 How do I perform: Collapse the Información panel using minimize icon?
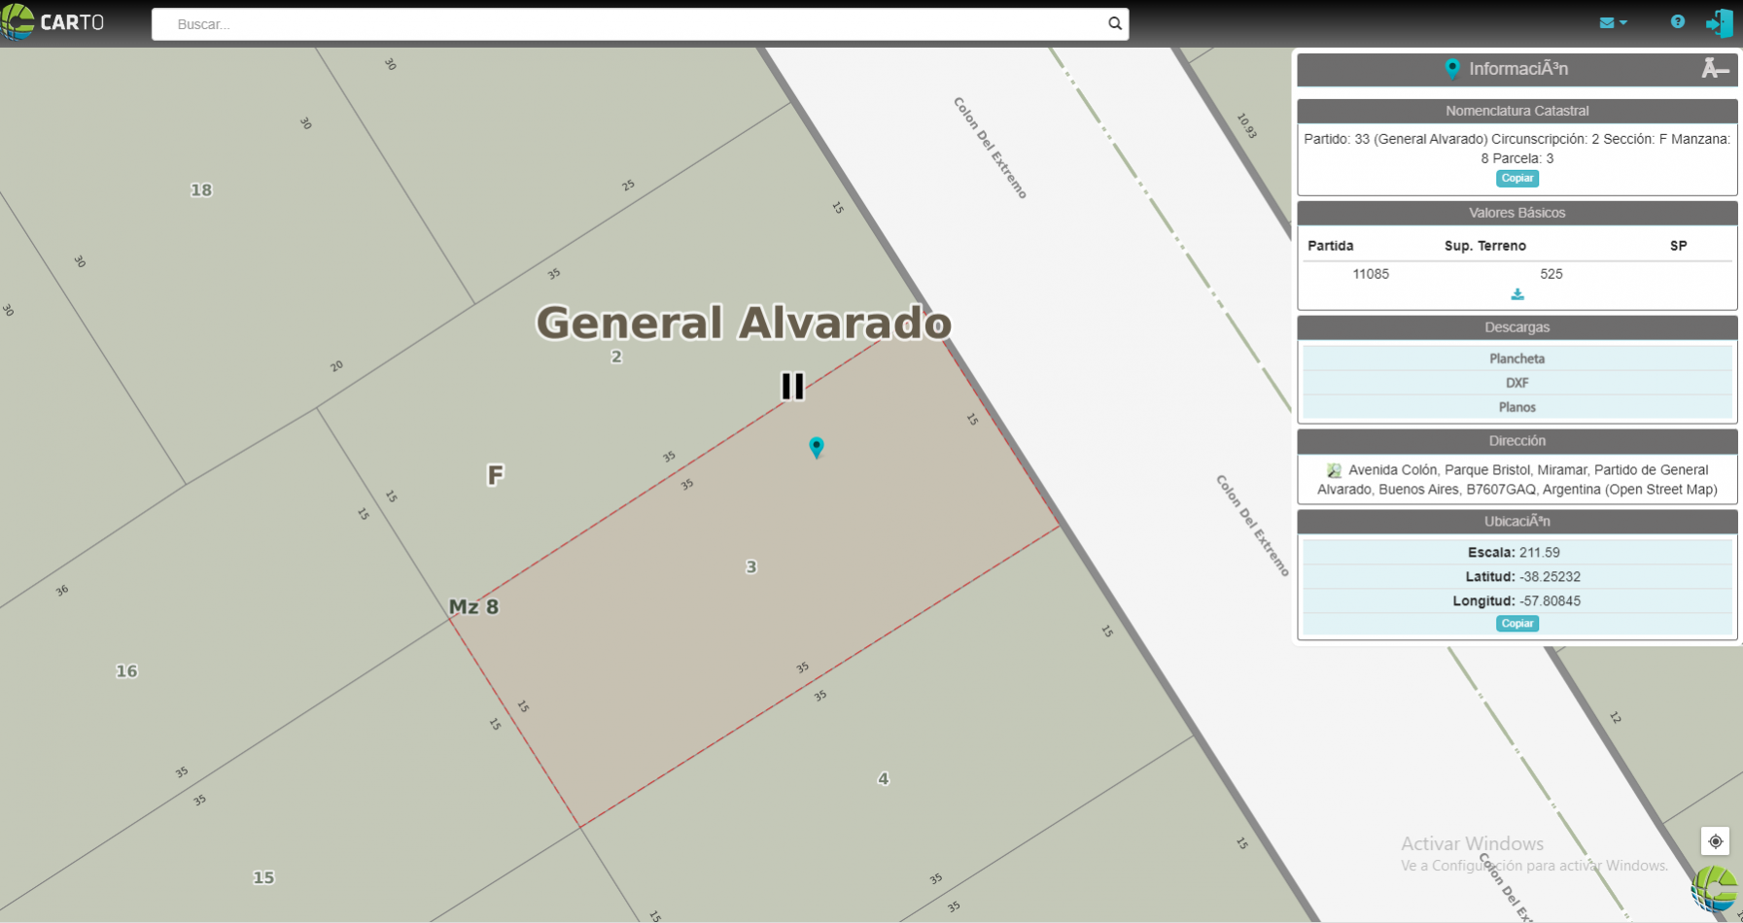(1714, 68)
